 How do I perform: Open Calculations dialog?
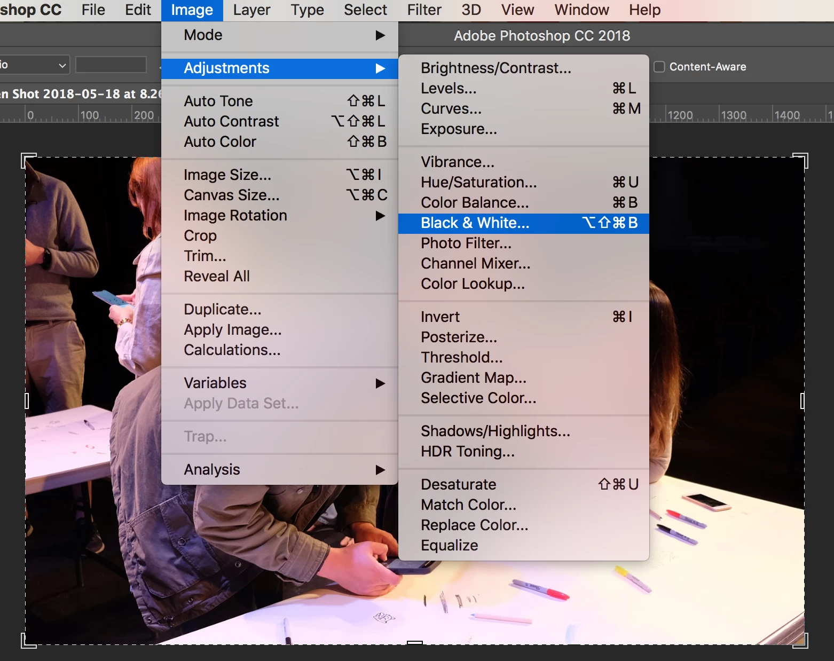point(279,350)
